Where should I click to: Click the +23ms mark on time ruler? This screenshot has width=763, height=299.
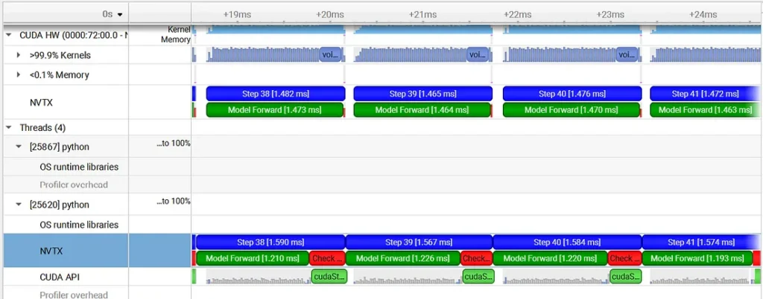(610, 14)
